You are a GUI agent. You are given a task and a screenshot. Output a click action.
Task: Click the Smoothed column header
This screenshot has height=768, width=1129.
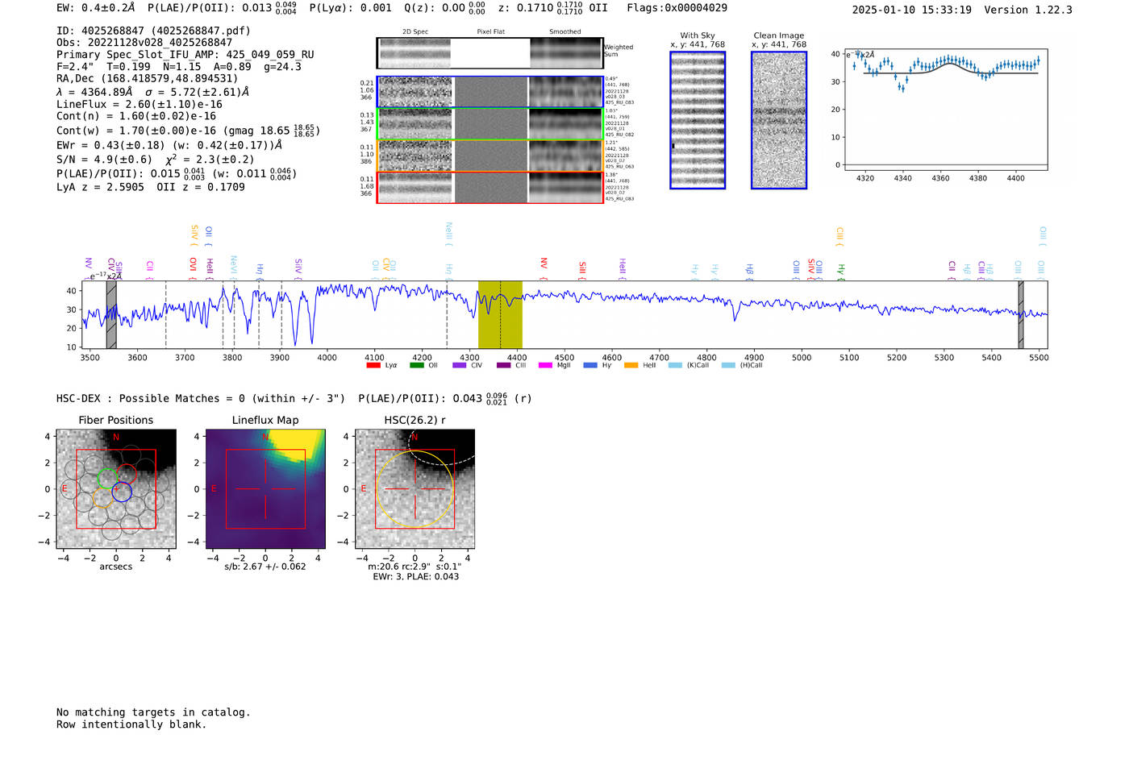[x=565, y=31]
